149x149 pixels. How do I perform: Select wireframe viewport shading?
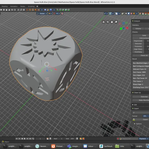[x=126, y=14]
